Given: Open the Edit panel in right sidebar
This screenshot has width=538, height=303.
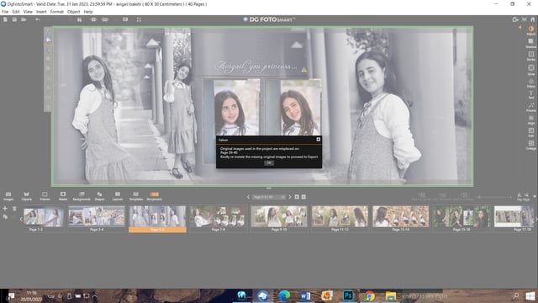Looking at the screenshot, I should (x=530, y=132).
